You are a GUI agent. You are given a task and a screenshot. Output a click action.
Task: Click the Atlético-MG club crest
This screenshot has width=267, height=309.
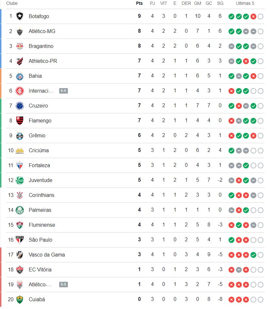point(20,31)
